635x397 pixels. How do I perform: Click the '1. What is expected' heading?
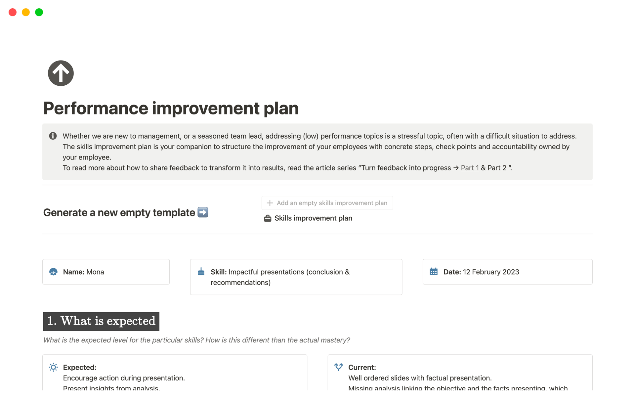point(101,321)
